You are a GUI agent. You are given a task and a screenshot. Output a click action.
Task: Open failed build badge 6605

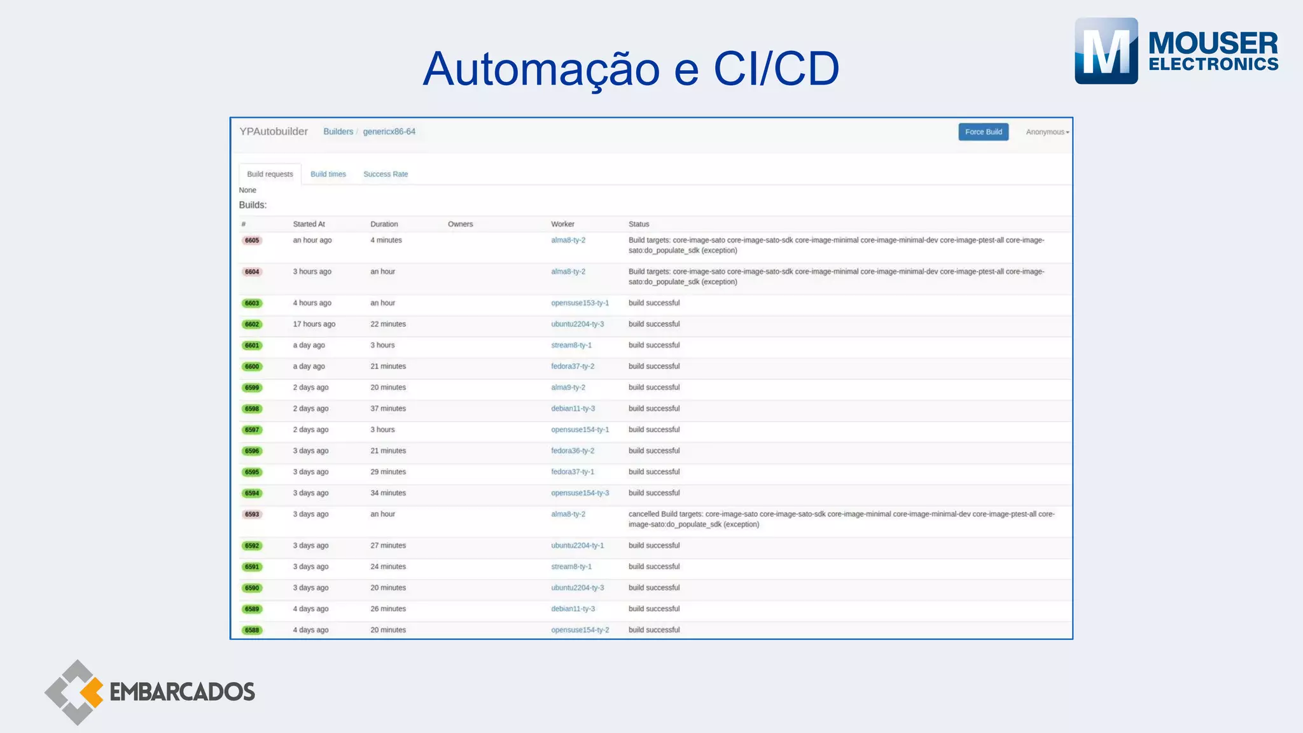point(252,241)
